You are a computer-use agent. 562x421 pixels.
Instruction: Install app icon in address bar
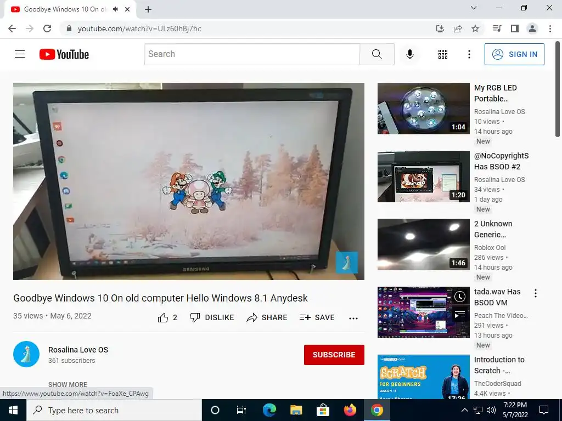click(x=440, y=29)
